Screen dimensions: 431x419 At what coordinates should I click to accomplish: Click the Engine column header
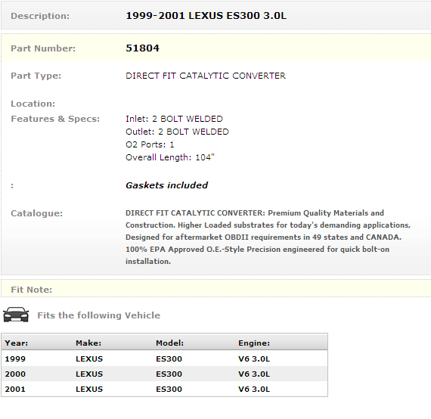coord(254,343)
